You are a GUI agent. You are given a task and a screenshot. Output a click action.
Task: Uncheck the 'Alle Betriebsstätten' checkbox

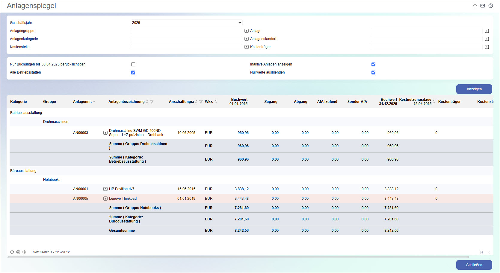pyautogui.click(x=133, y=73)
